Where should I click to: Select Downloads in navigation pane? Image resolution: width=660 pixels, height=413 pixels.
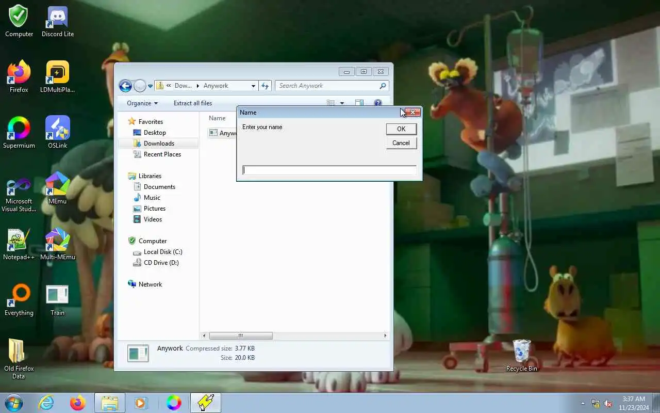click(158, 144)
